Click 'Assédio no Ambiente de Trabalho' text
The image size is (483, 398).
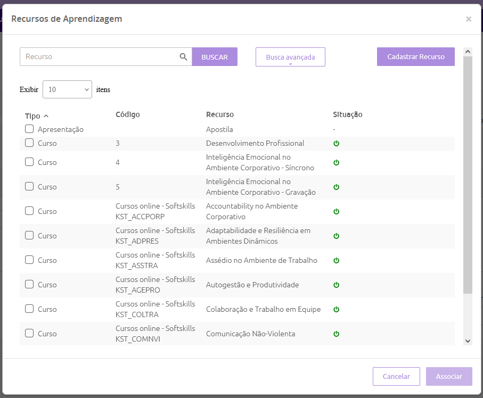(261, 260)
